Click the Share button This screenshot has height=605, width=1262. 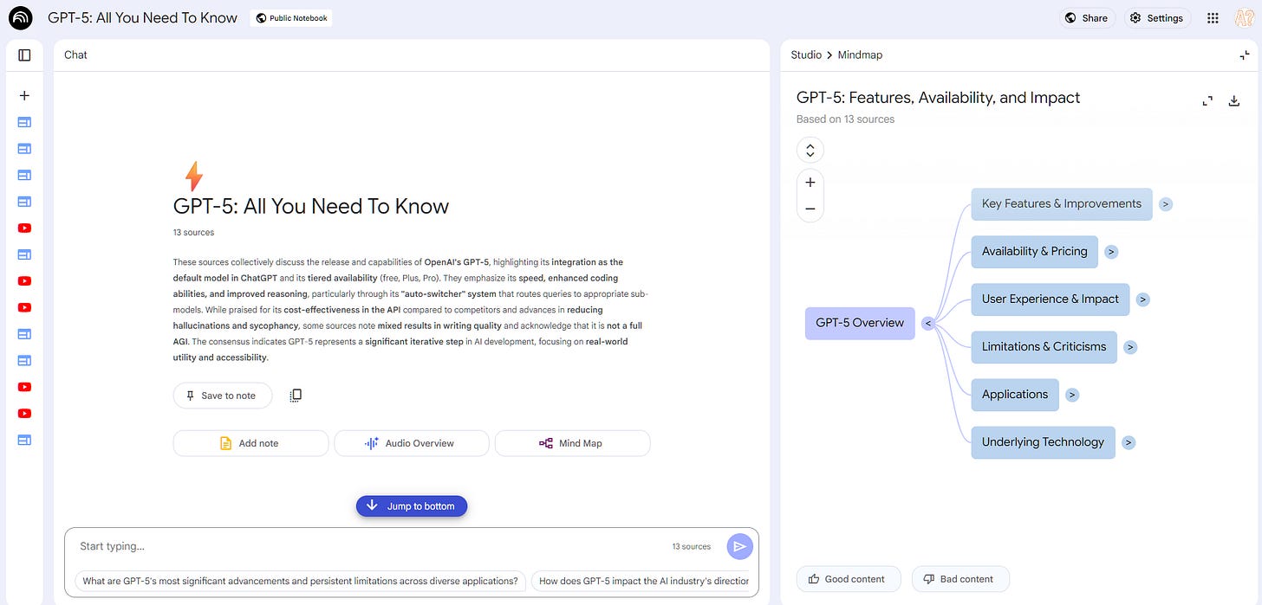(x=1087, y=18)
